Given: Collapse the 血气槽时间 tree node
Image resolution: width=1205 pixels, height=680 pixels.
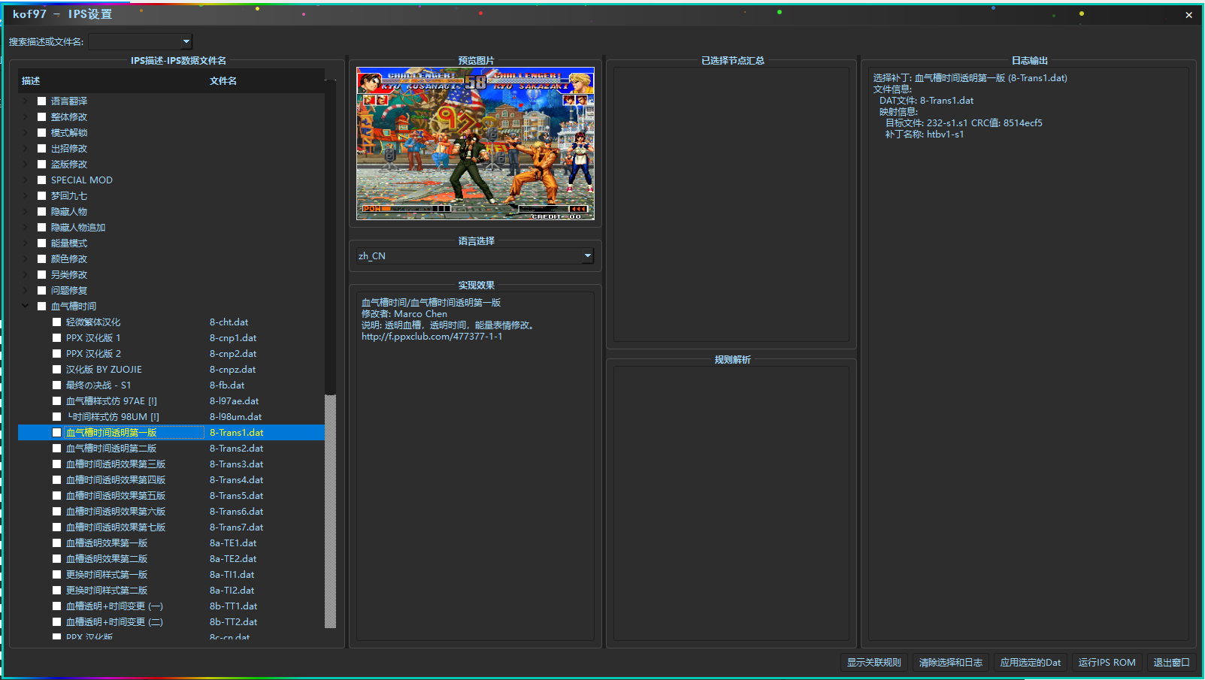Looking at the screenshot, I should (x=26, y=306).
